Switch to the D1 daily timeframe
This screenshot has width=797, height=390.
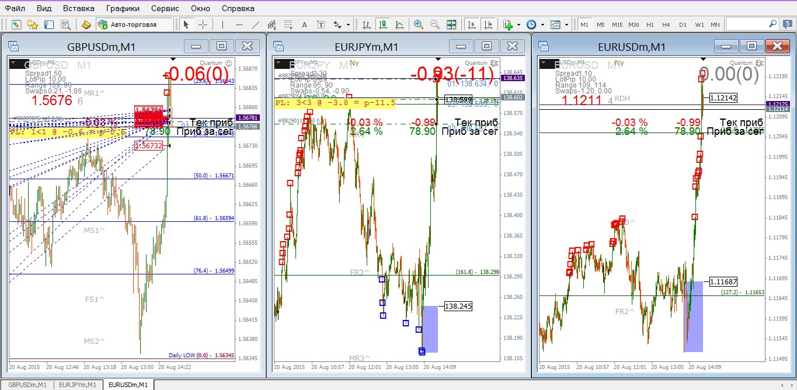(x=683, y=25)
